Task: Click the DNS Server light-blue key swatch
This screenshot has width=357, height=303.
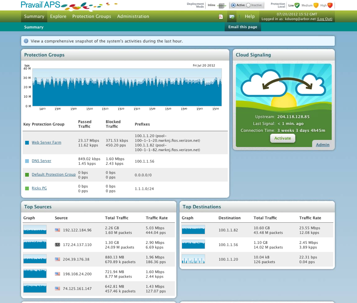Action: (27, 161)
